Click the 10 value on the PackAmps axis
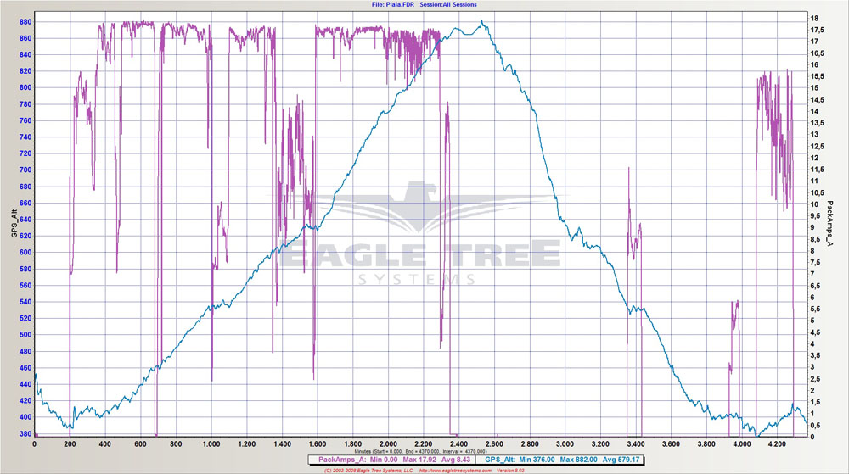Image resolution: width=849 pixels, height=474 pixels. [814, 204]
